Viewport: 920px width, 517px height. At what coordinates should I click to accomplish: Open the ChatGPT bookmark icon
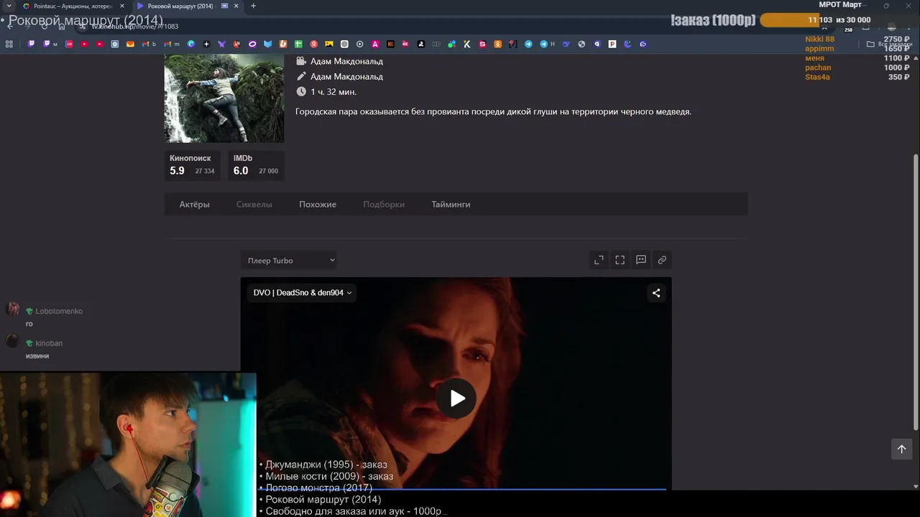344,44
